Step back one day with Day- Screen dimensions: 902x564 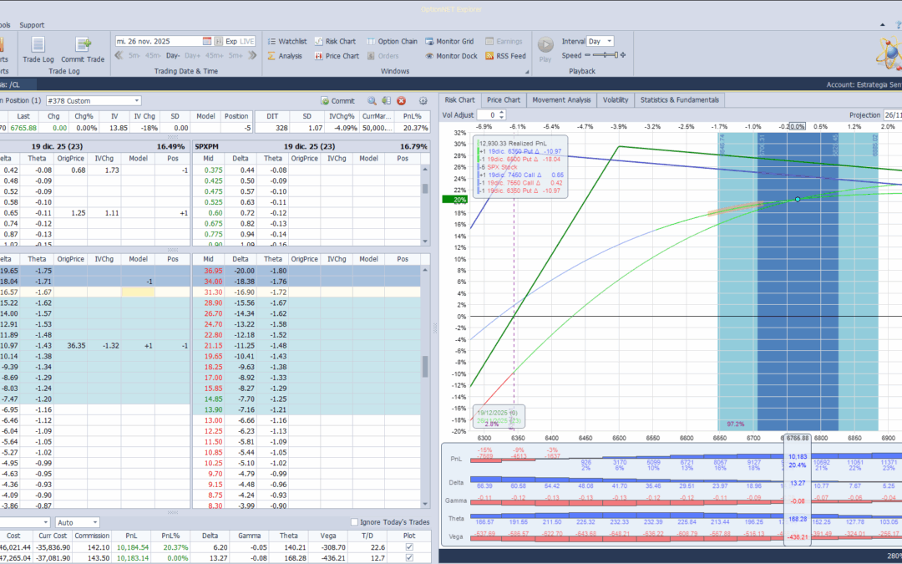coord(173,55)
